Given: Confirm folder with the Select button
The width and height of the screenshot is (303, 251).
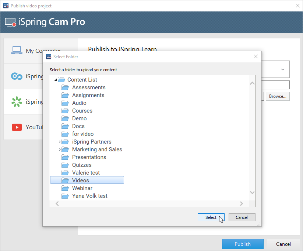Looking at the screenshot, I should click(211, 217).
